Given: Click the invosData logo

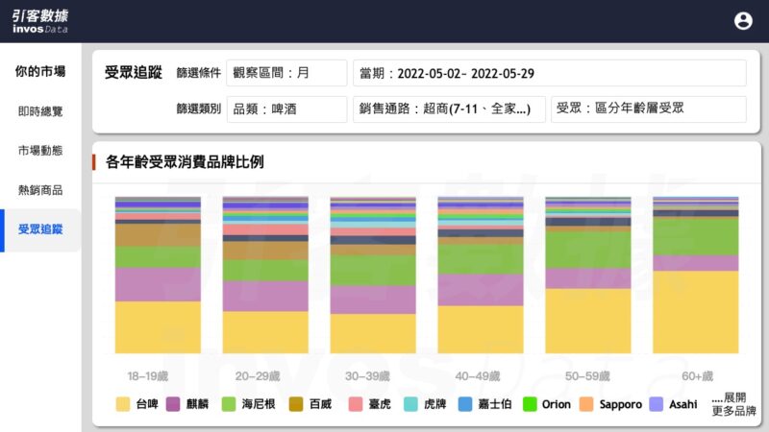Looking at the screenshot, I should 40,21.
